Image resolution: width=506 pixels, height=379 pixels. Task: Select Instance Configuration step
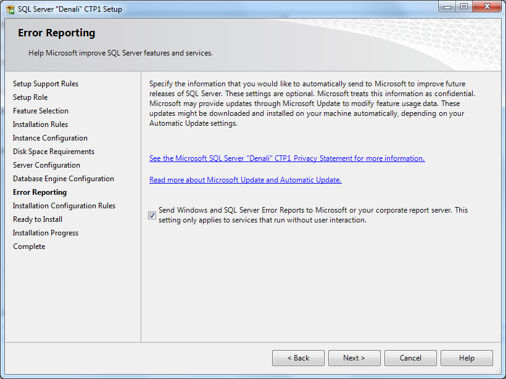click(x=50, y=138)
